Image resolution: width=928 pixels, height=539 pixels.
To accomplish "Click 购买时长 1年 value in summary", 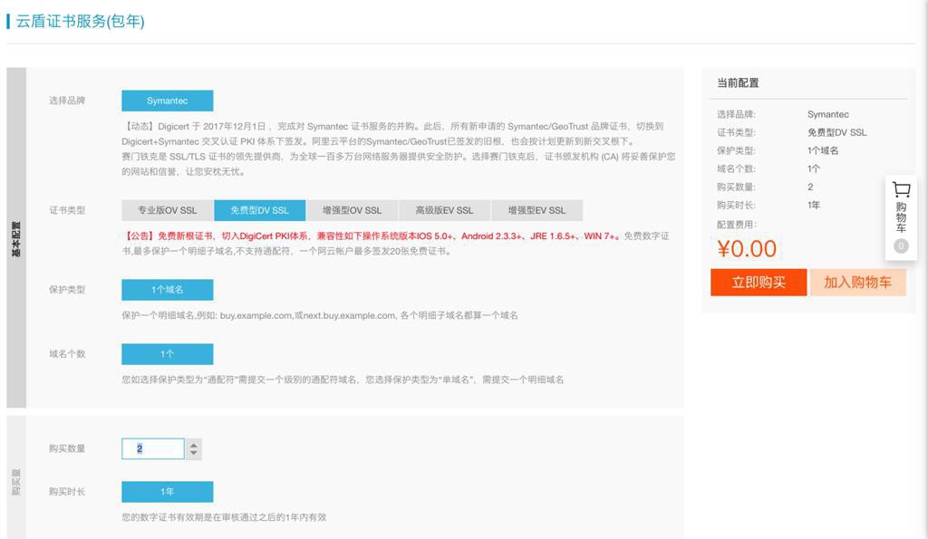I will pyautogui.click(x=814, y=206).
